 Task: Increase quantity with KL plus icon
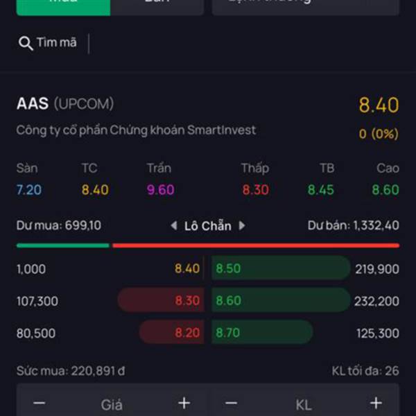[376, 404]
